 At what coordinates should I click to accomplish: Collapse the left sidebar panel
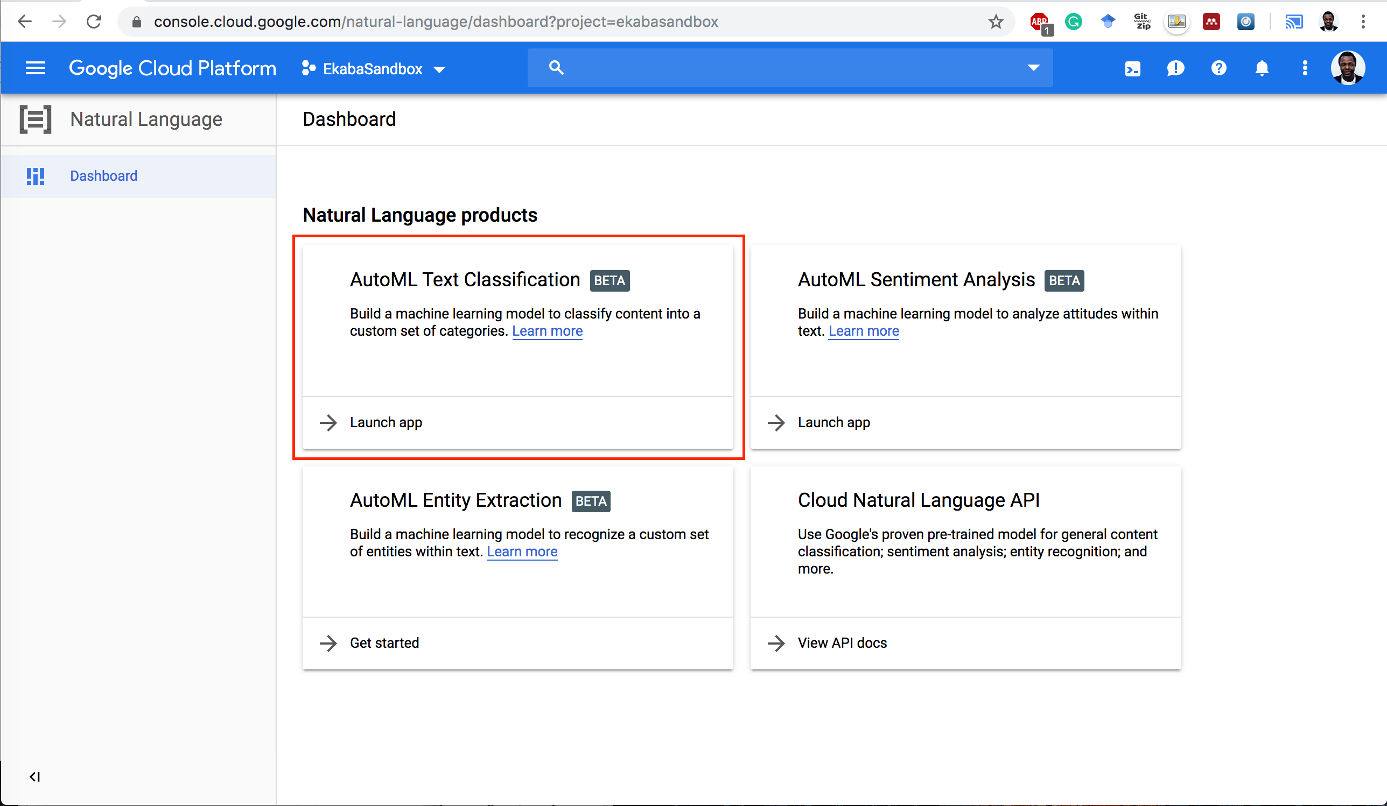[x=34, y=777]
